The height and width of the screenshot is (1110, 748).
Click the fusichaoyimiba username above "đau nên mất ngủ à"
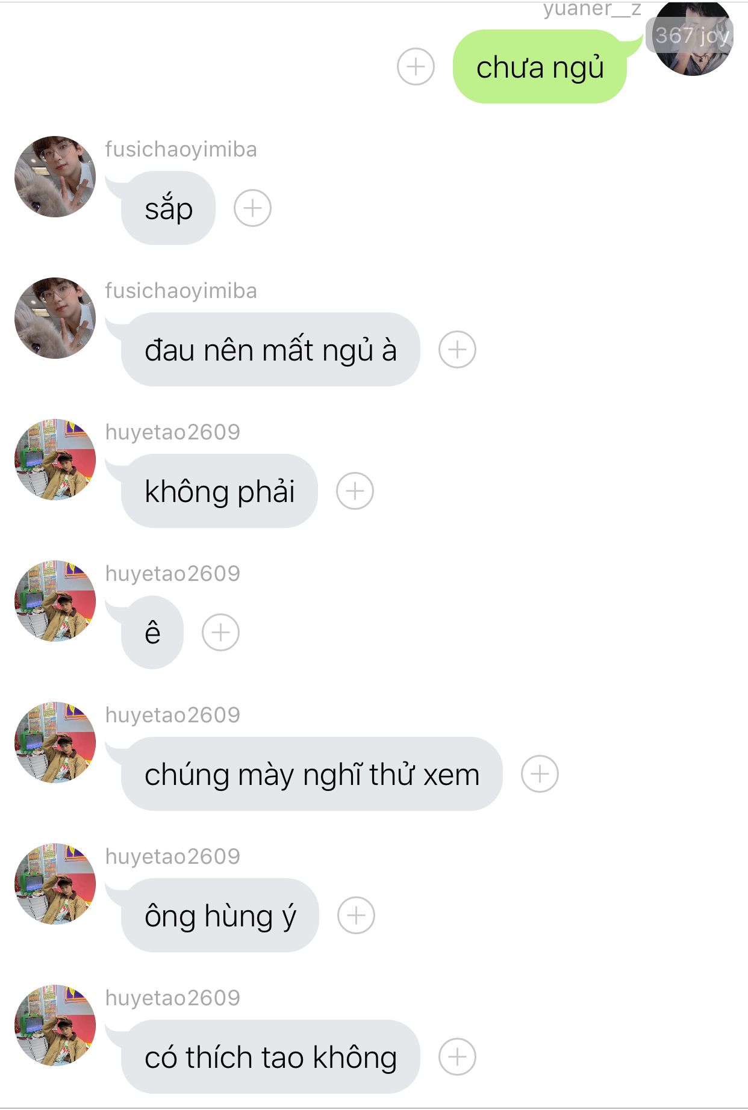pyautogui.click(x=181, y=291)
